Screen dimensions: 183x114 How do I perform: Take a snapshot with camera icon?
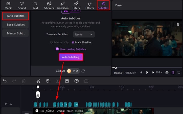click(167, 72)
